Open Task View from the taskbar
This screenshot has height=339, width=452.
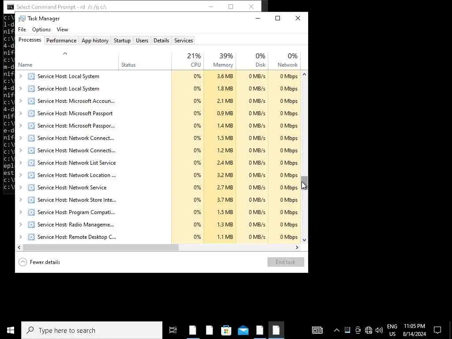[173, 330]
